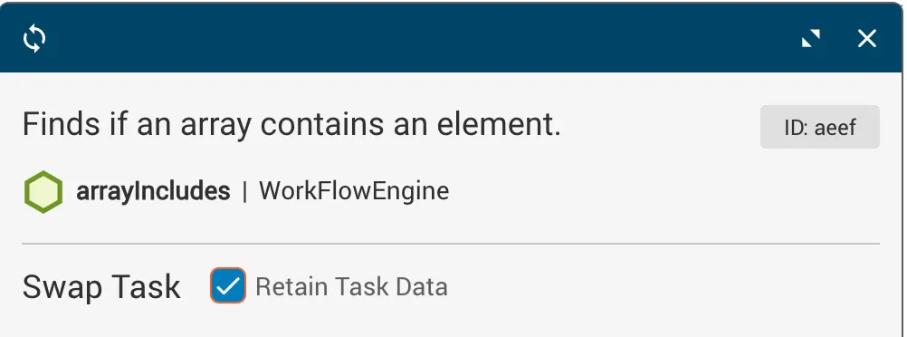This screenshot has width=907, height=337.
Task: Click the pipe separator before WorkFlowEngine
Action: [244, 191]
